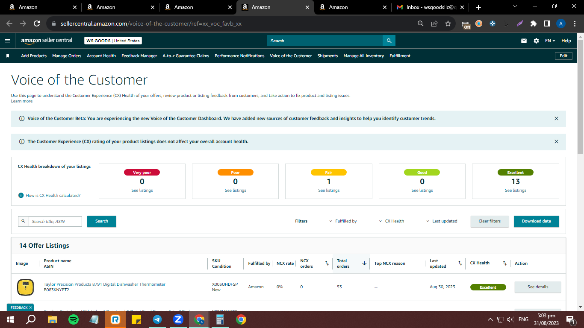Sort by the CX Health column arrows
584x328 pixels.
coord(504,264)
